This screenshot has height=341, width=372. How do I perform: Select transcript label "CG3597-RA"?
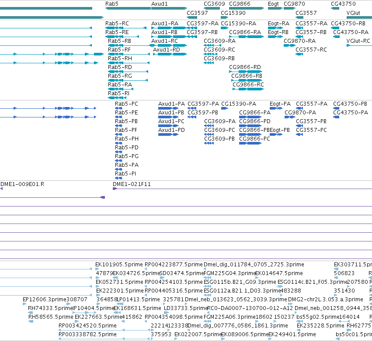pos(202,24)
